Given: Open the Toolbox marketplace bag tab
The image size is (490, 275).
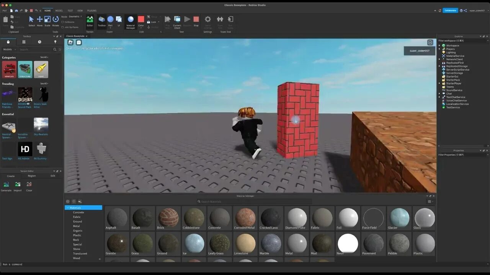Looking at the screenshot, I should tap(8, 42).
